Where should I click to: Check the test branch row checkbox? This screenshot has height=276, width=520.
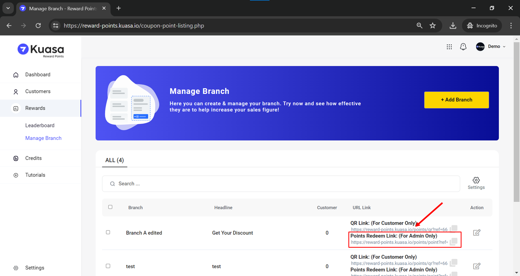coord(108,266)
